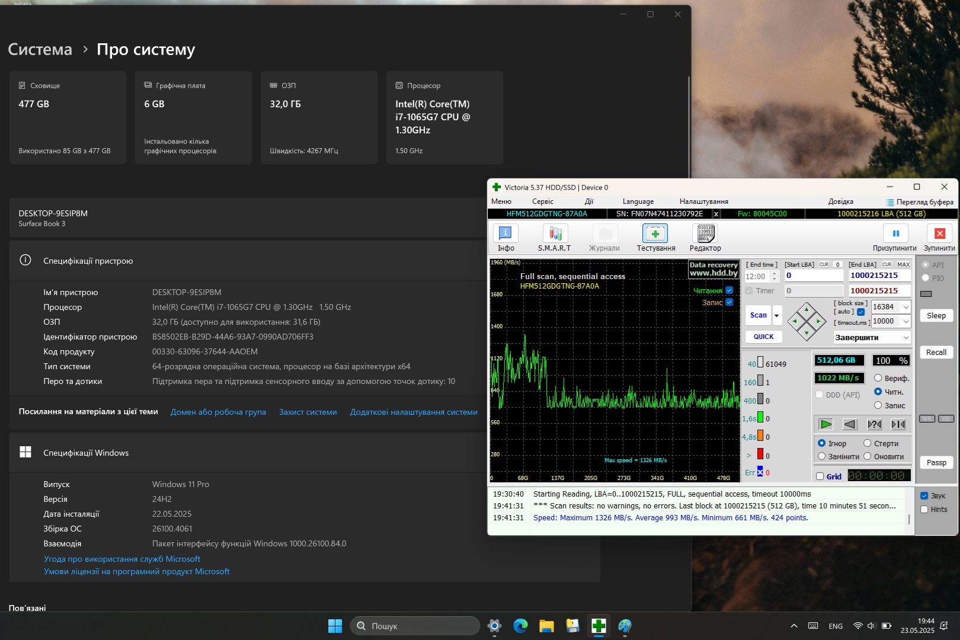Open File Explorer from taskbar

(x=546, y=626)
